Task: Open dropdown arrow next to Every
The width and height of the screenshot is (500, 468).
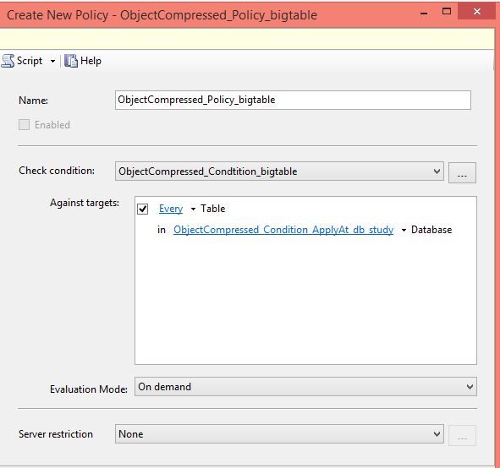Action: [x=193, y=210]
